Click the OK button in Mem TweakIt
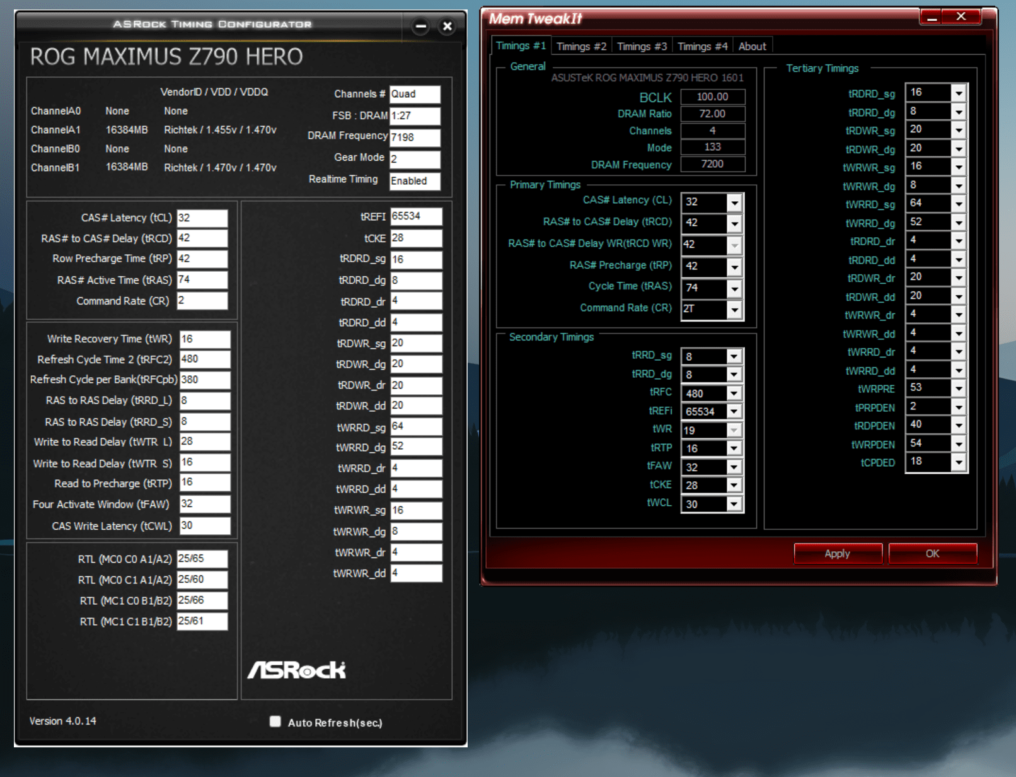 (932, 554)
